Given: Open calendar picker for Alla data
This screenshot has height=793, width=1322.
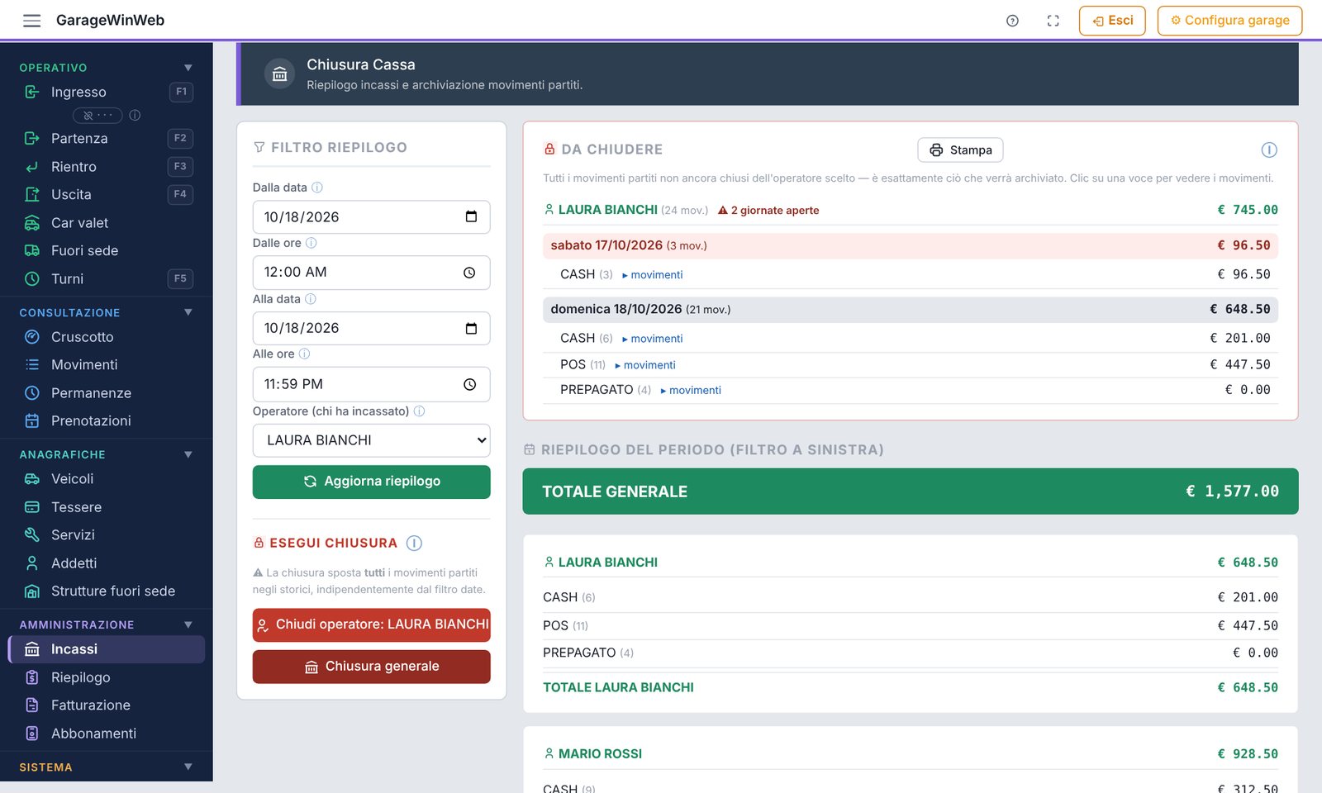Looking at the screenshot, I should click(x=471, y=328).
